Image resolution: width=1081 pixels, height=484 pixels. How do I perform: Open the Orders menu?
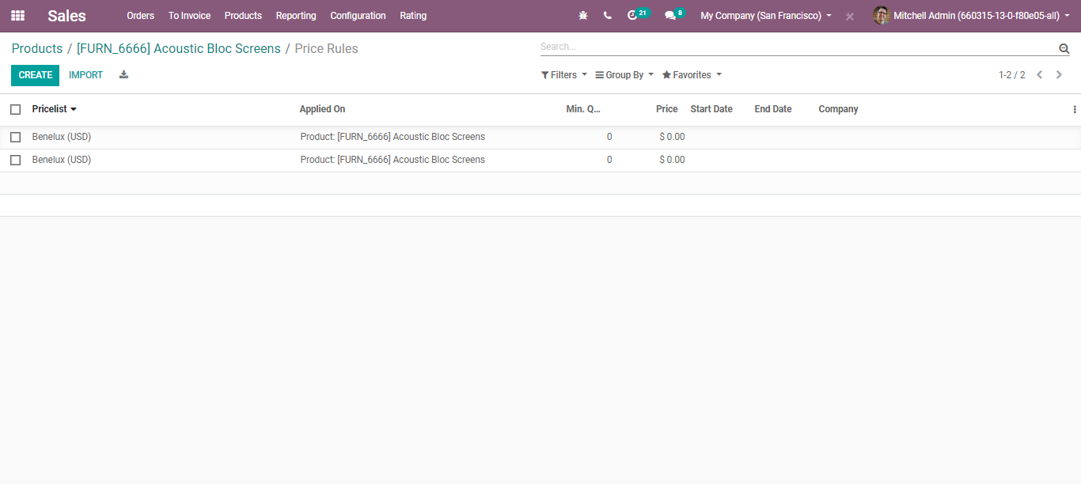tap(141, 16)
